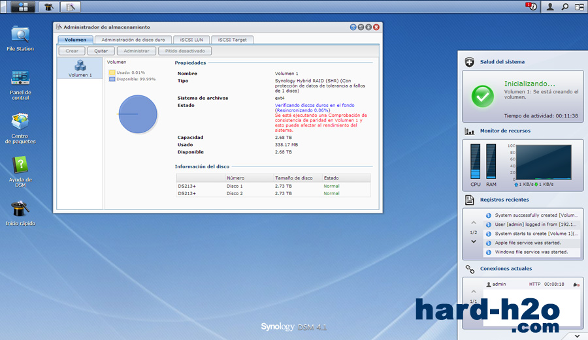Click the volume usage pie chart
The width and height of the screenshot is (588, 340).
click(x=138, y=114)
